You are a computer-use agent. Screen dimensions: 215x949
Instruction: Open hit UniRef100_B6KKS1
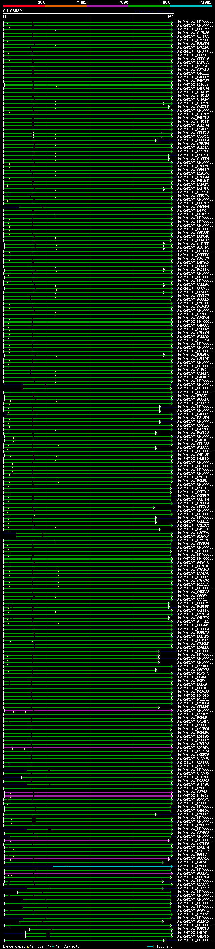pyautogui.click(x=193, y=855)
